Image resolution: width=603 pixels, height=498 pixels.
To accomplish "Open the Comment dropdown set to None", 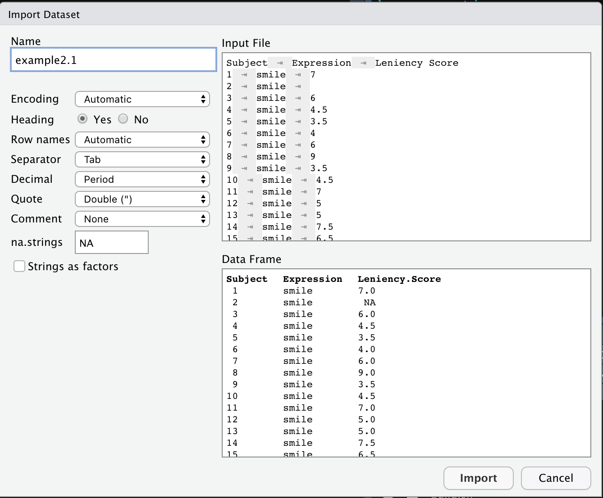I will pos(142,219).
